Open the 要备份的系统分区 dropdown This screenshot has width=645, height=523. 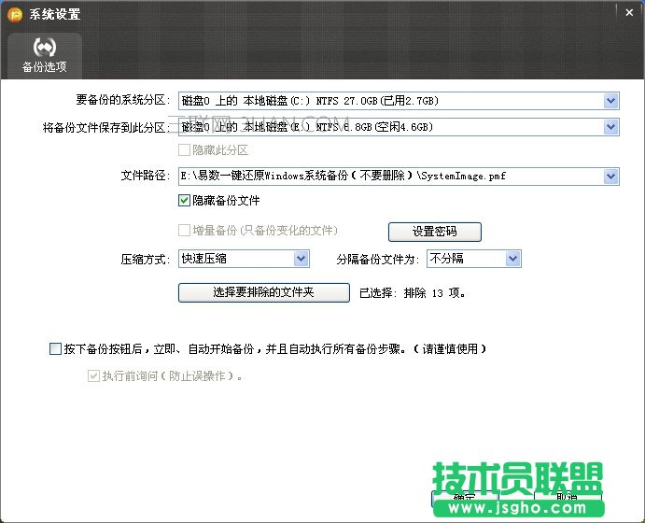pyautogui.click(x=611, y=101)
